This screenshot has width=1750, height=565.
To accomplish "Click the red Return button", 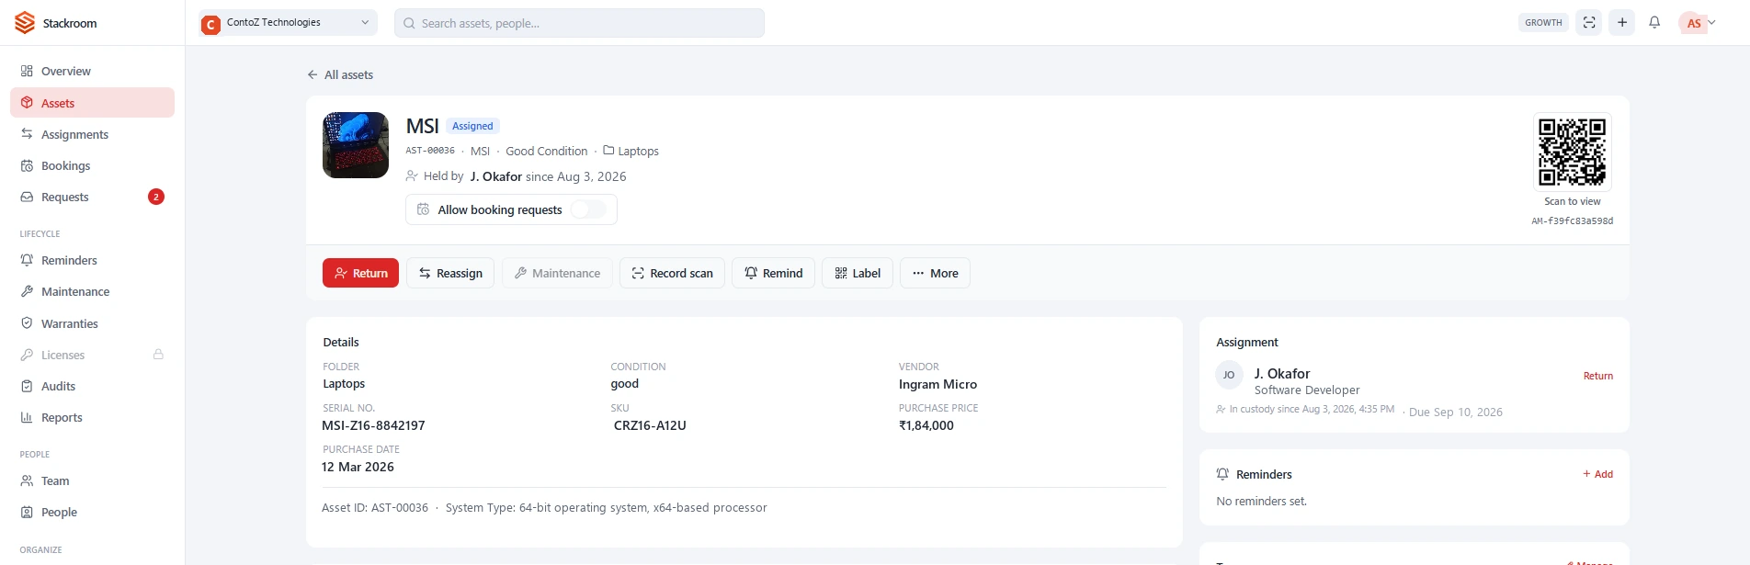I will tap(360, 273).
